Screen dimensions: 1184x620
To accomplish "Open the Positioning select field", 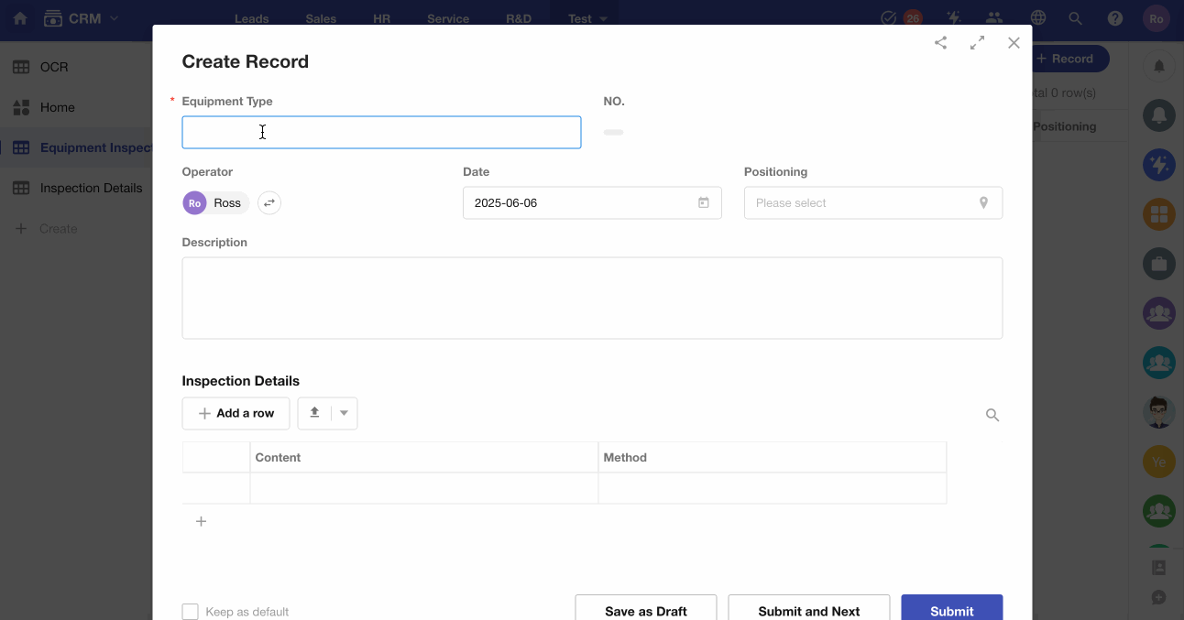I will click(x=861, y=203).
